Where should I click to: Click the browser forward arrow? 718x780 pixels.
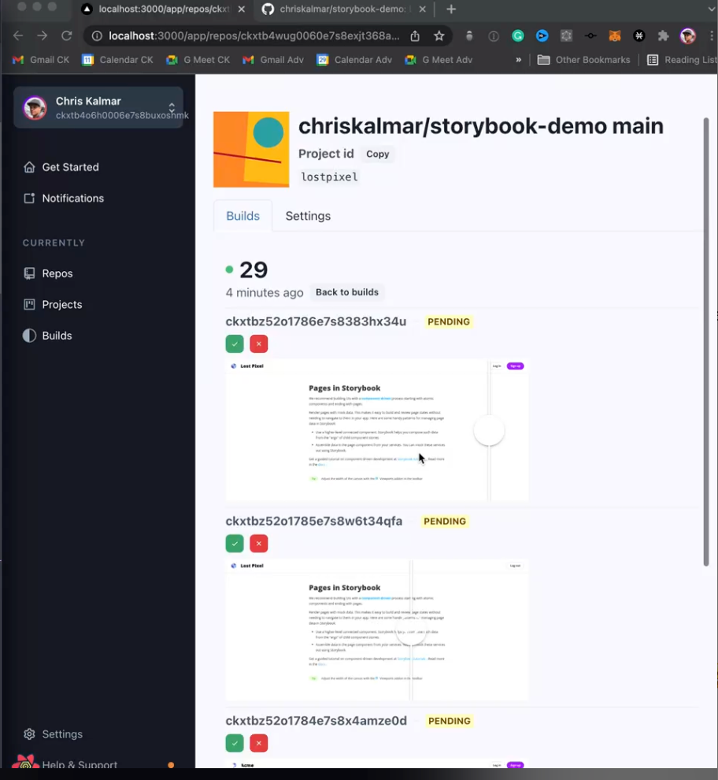[x=43, y=35]
